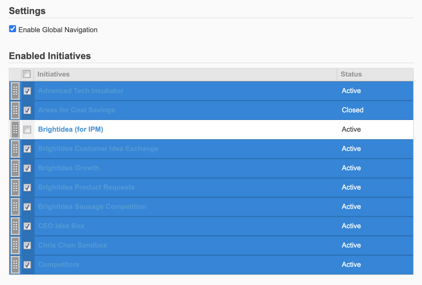Uncheck the Areas for Cost Savings checkbox
This screenshot has height=285, width=422.
coord(27,110)
